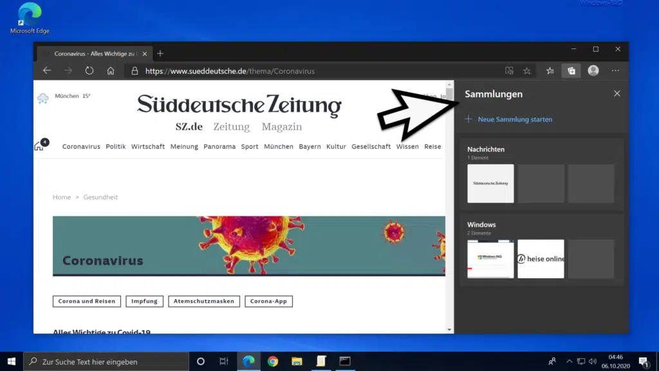Click the forward navigation arrow

pos(68,71)
